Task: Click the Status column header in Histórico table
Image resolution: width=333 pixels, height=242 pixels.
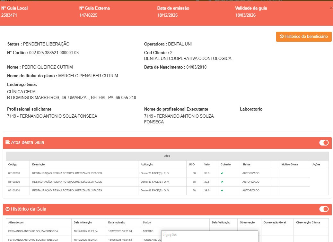Action: (x=147, y=222)
